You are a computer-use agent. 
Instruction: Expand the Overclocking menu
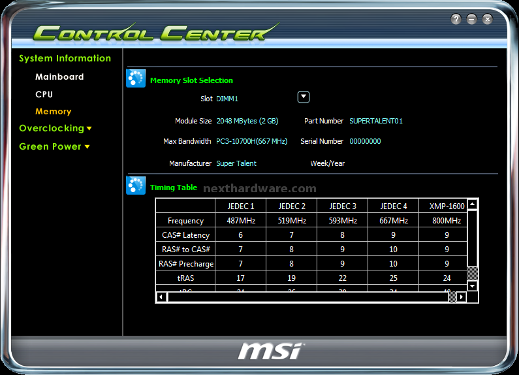(55, 128)
